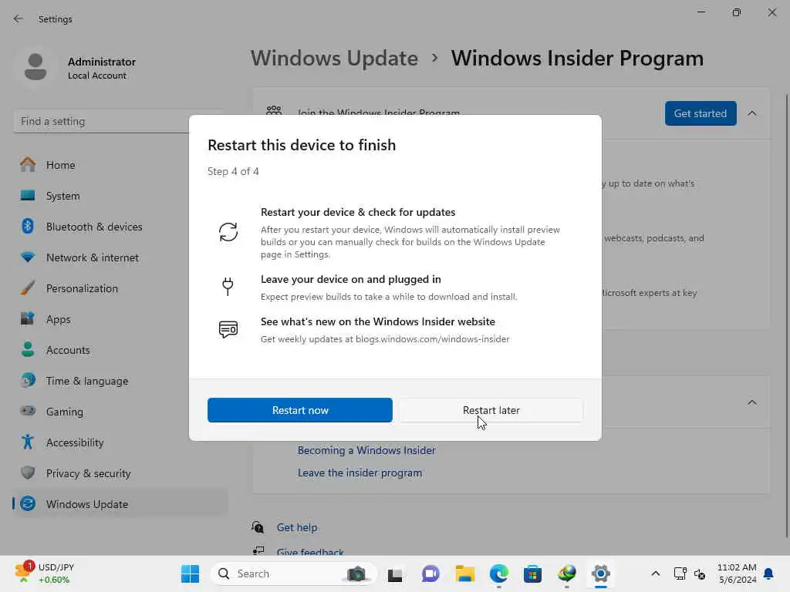
Task: Click the Restart now button
Action: coord(300,410)
